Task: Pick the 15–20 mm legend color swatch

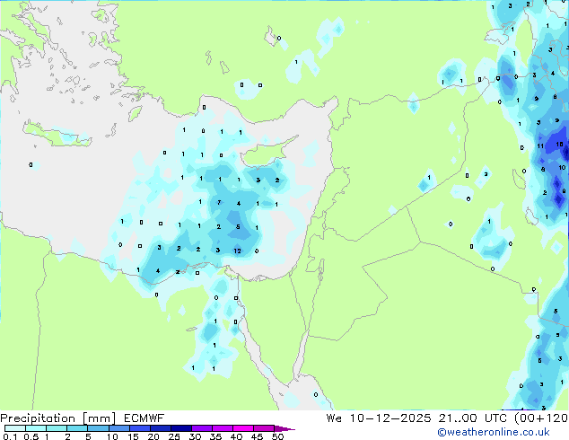Action: [140, 428]
